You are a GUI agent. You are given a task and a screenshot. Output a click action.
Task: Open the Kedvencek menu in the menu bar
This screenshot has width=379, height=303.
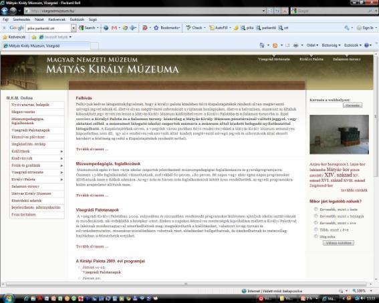[57, 19]
